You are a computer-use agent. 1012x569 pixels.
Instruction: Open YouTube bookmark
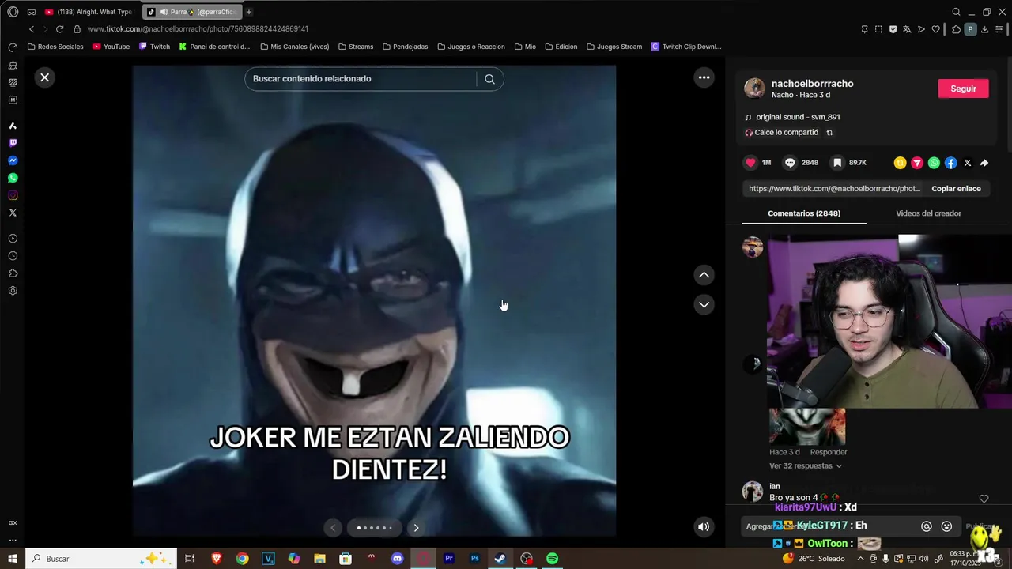(111, 47)
